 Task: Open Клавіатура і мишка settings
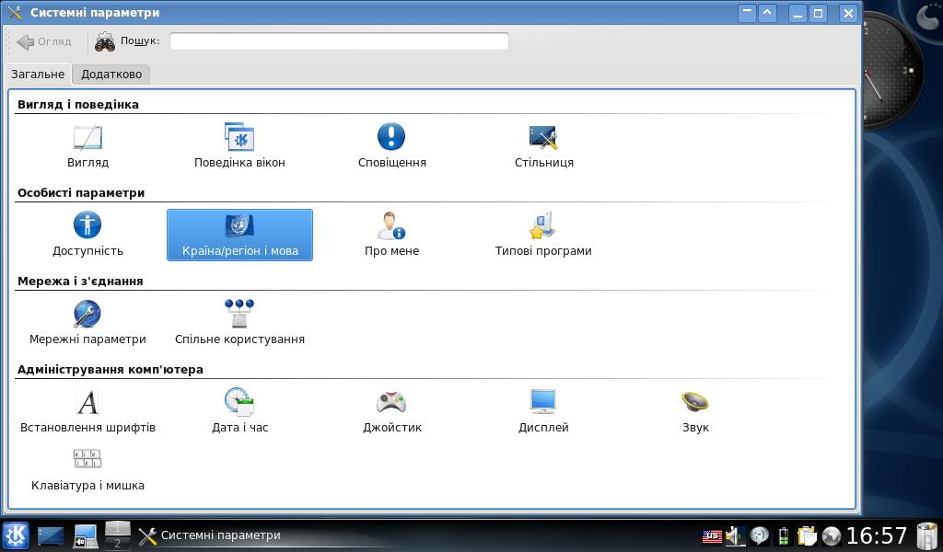[87, 470]
